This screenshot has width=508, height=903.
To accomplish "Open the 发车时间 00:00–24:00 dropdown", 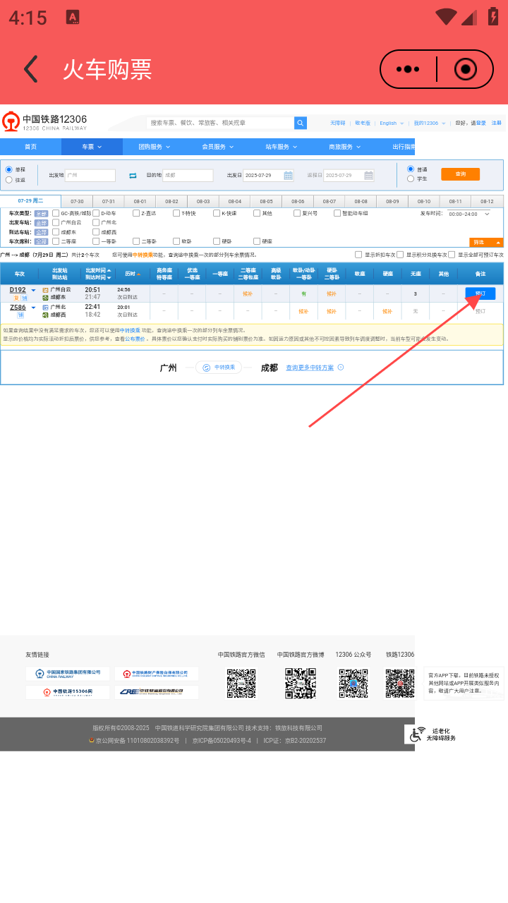I will pos(472,213).
